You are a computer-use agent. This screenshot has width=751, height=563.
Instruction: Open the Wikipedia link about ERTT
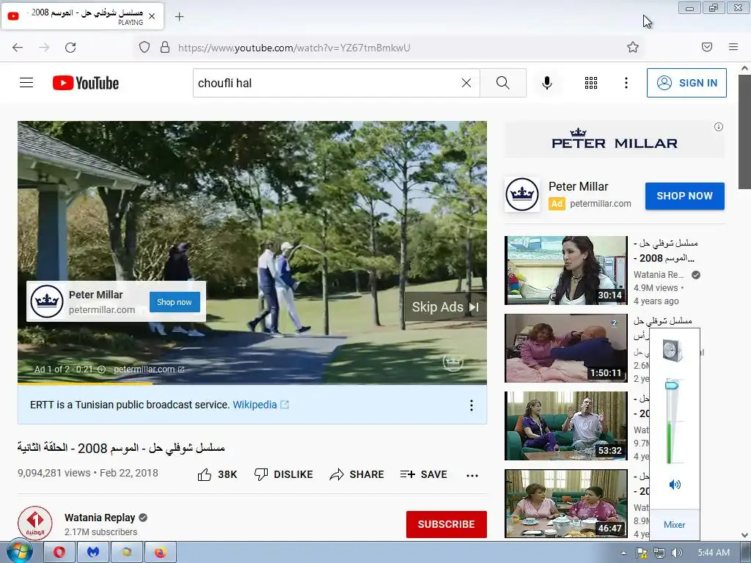[260, 405]
